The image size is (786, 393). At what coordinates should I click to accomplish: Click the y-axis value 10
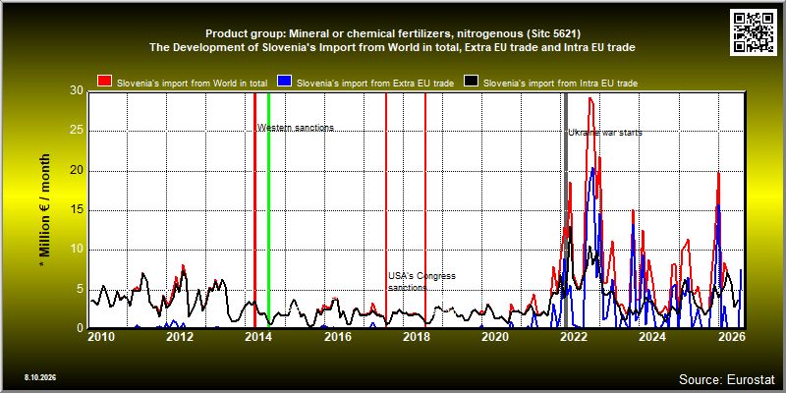tap(77, 250)
